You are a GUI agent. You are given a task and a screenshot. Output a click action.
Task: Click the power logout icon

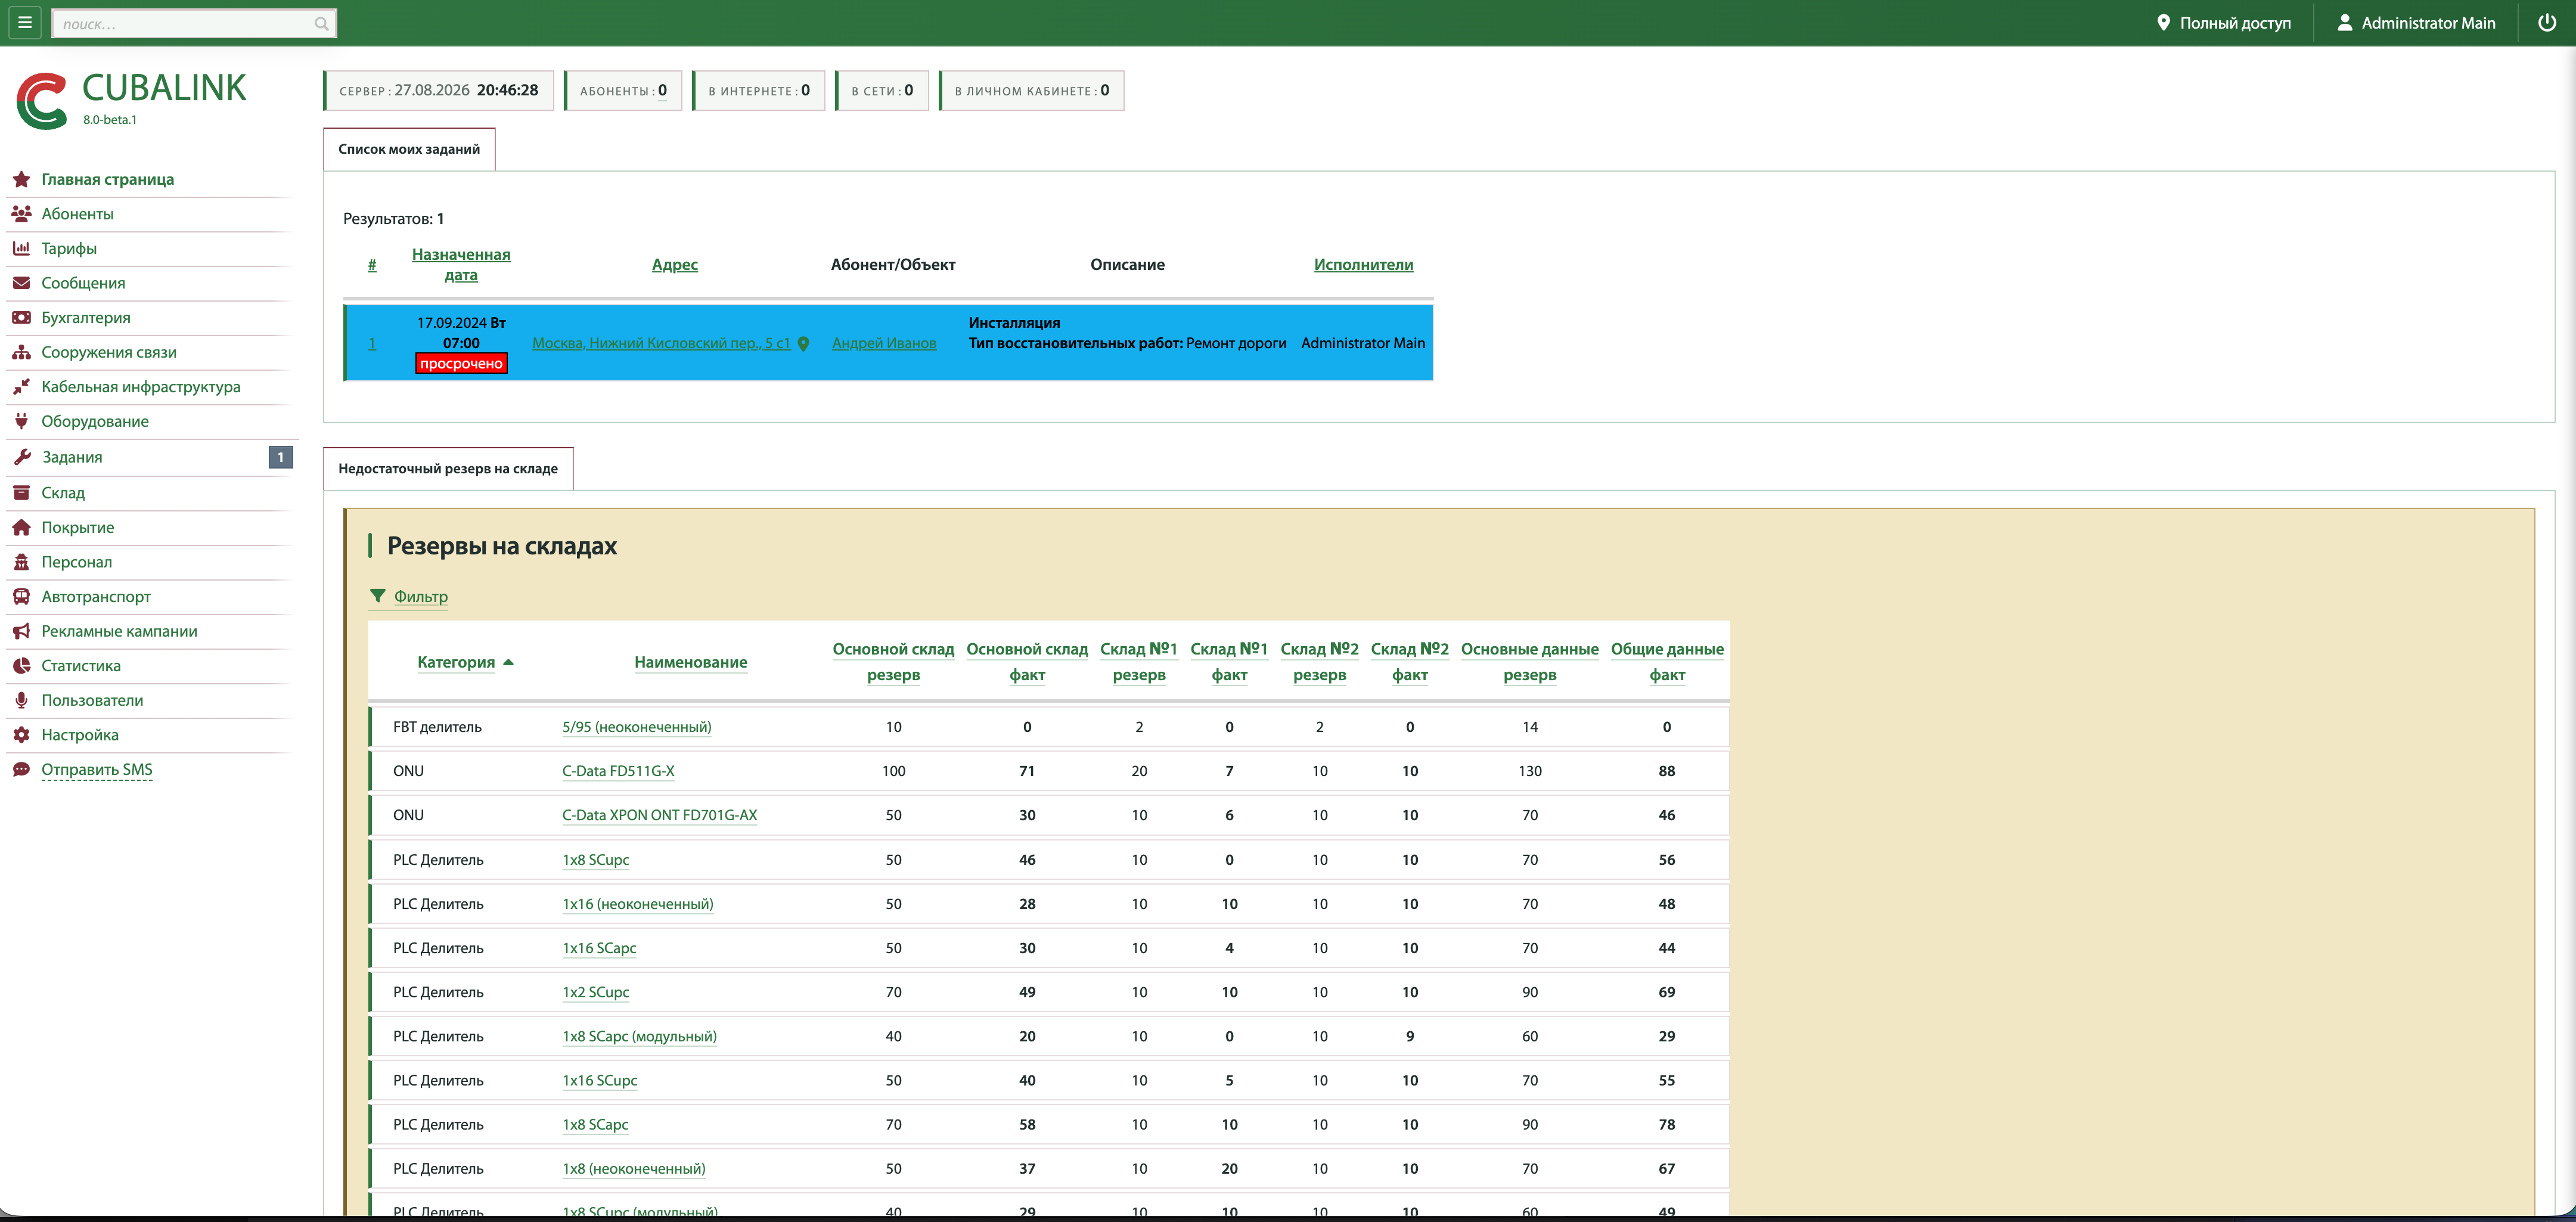click(2546, 22)
